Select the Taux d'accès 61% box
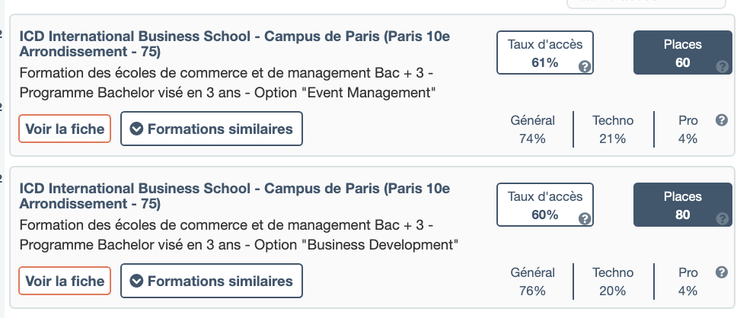737x318 pixels. point(544,52)
